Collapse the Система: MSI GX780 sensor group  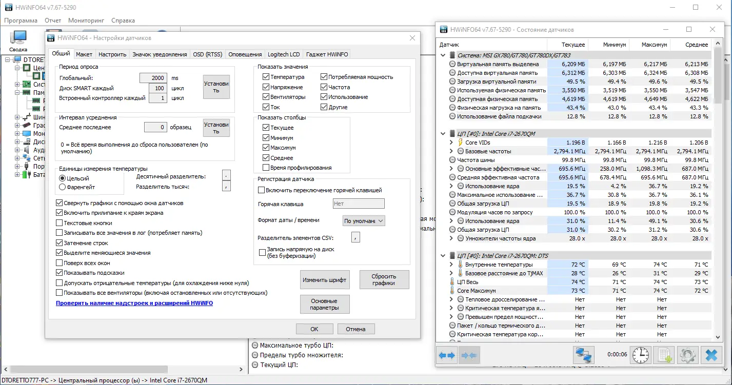tap(443, 55)
